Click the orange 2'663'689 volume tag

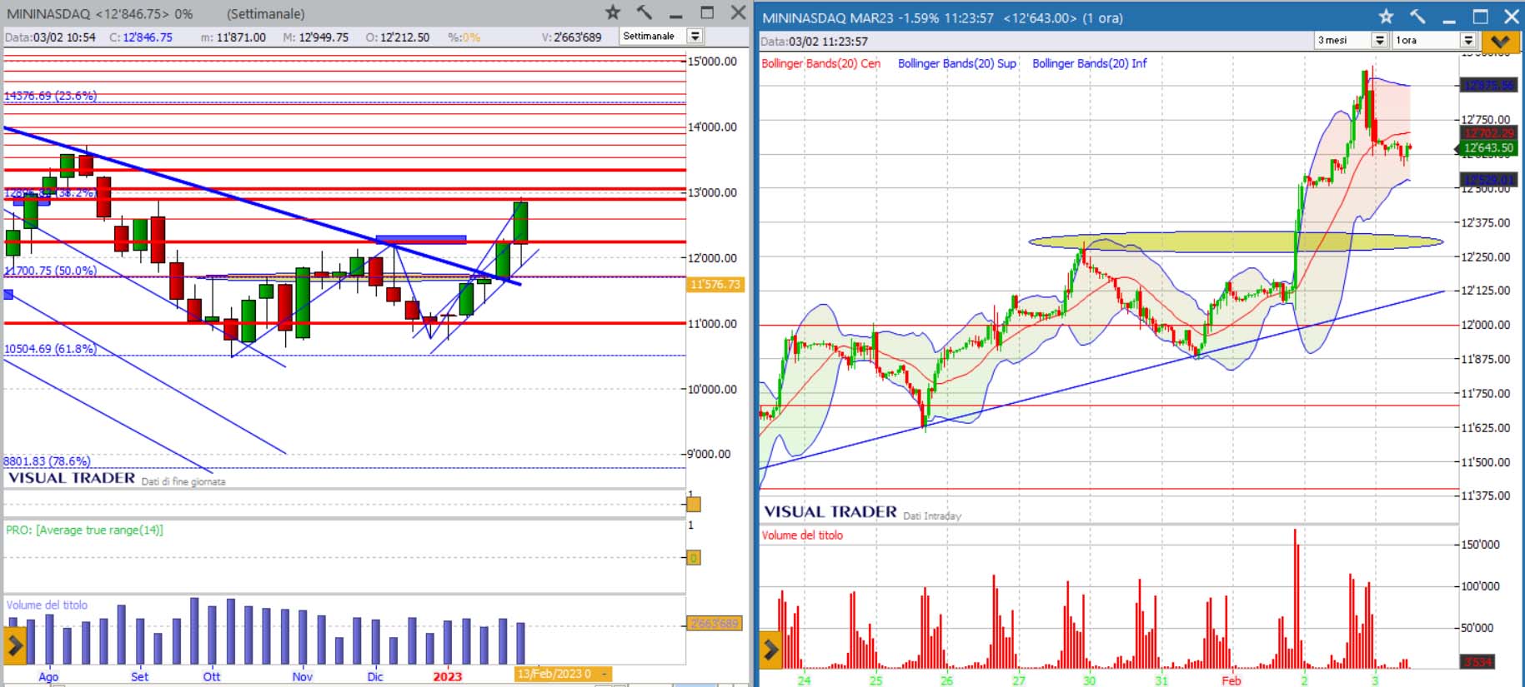click(715, 624)
